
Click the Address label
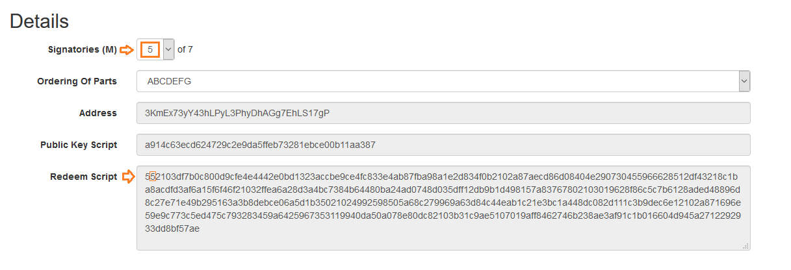coord(98,113)
